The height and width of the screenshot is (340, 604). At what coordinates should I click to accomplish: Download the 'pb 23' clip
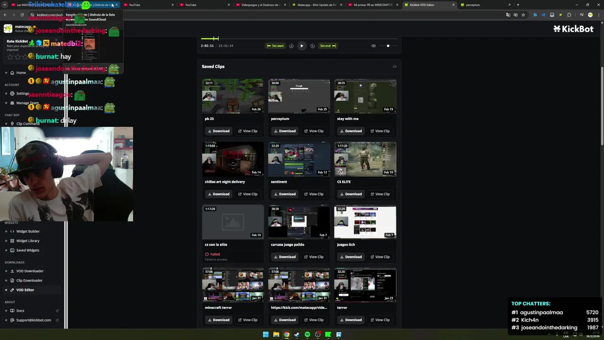[218, 131]
